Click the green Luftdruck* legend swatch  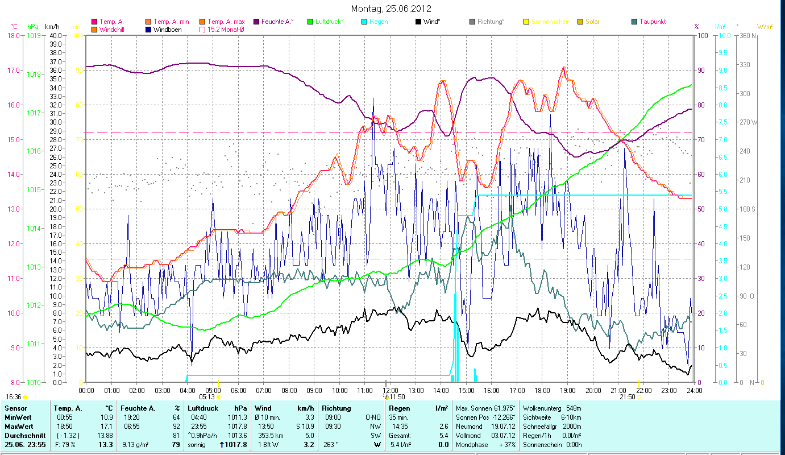(x=310, y=22)
